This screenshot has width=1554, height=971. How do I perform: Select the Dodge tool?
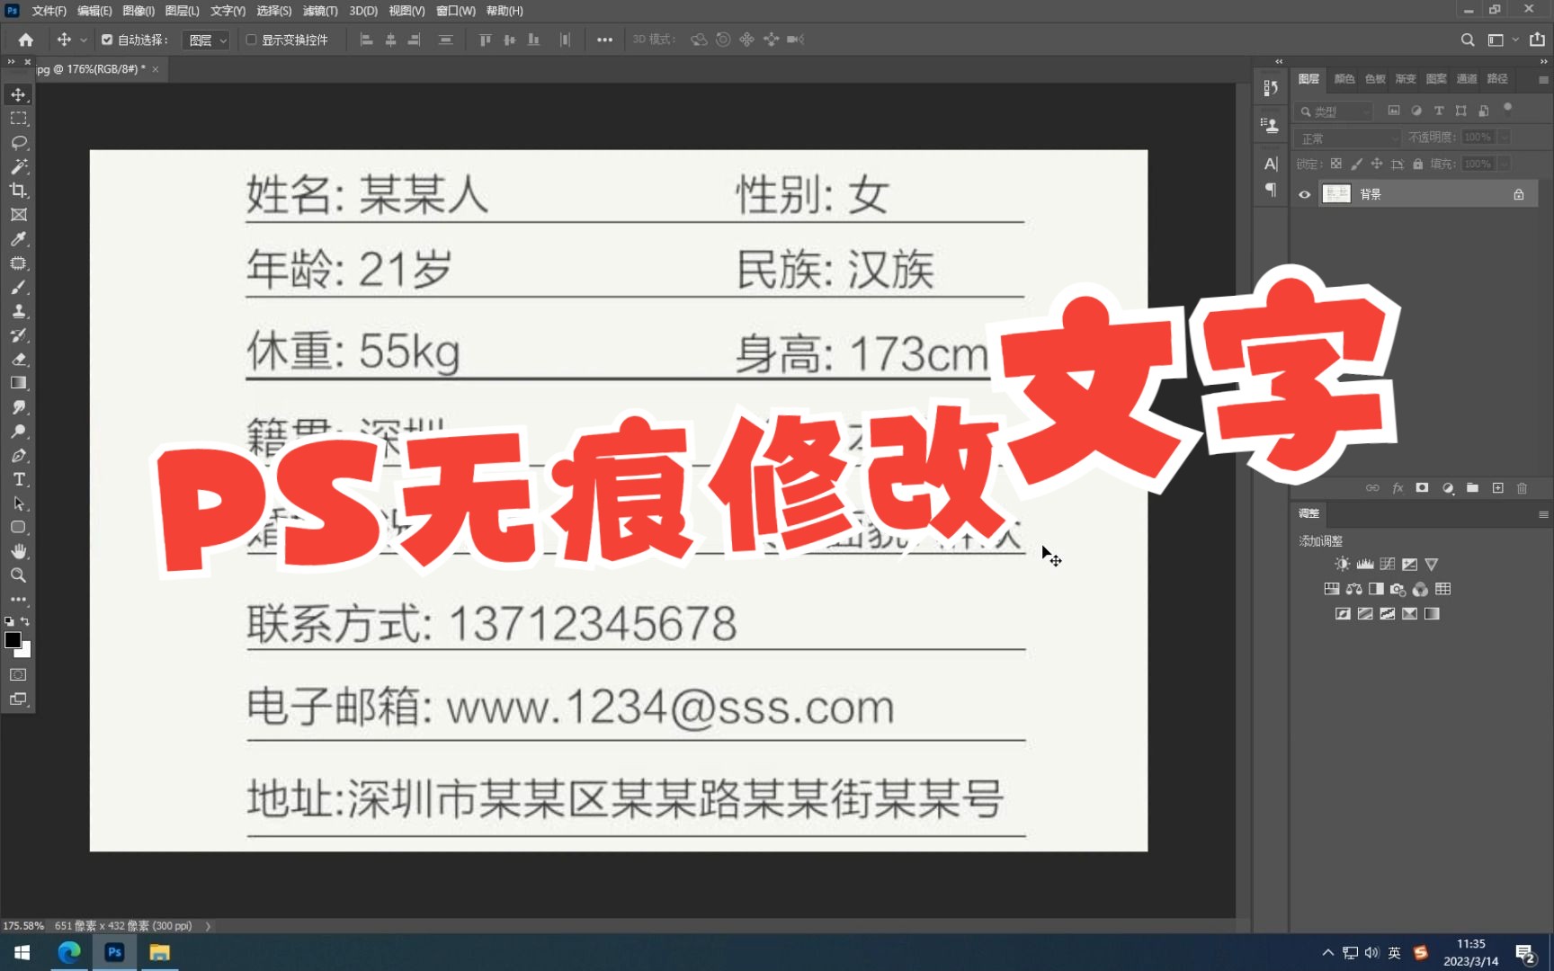coord(18,432)
